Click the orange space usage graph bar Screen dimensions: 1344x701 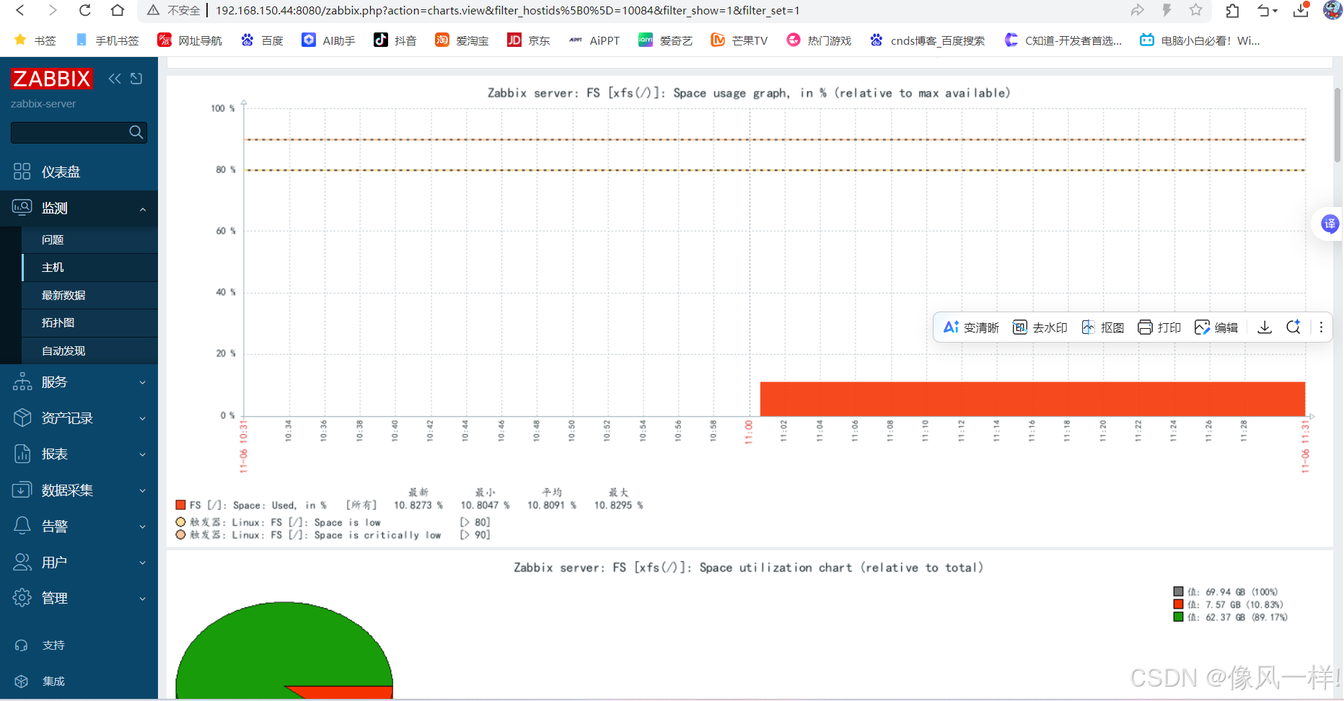pos(1032,399)
